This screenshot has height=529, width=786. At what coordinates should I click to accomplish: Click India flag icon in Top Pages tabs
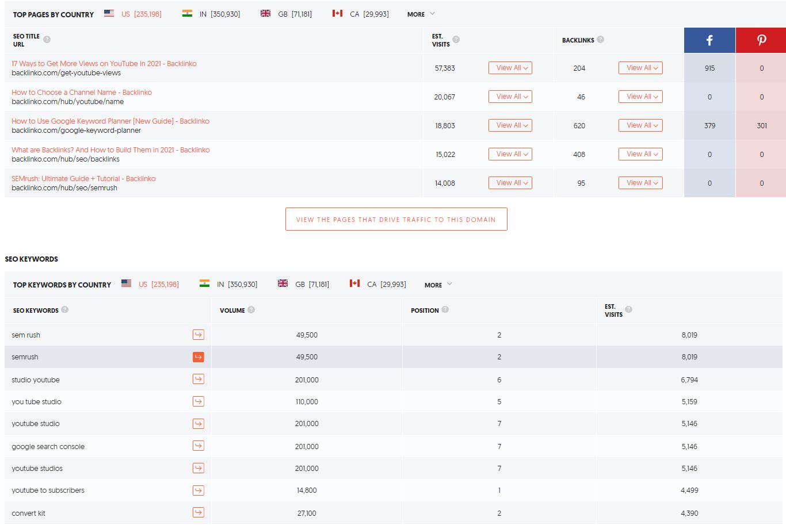pyautogui.click(x=187, y=13)
